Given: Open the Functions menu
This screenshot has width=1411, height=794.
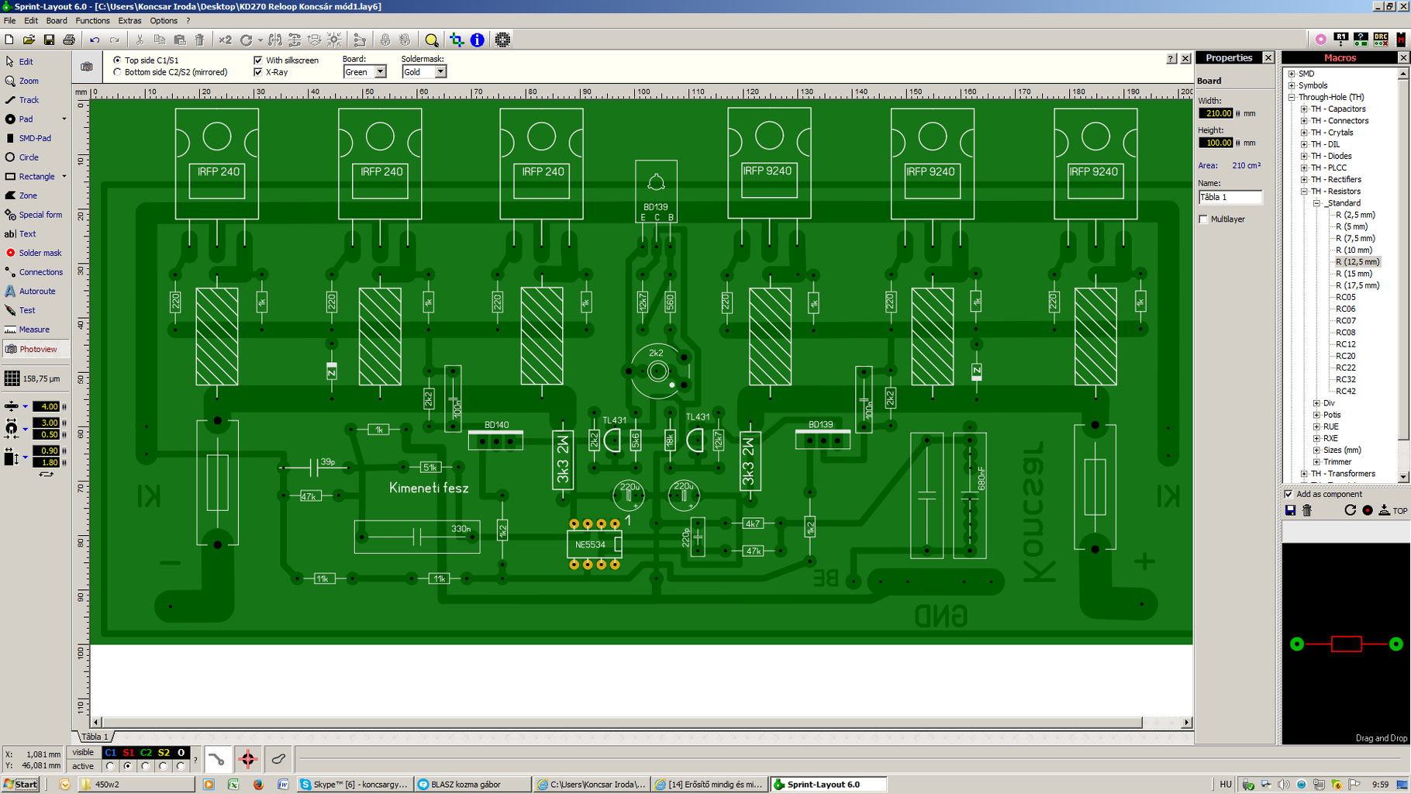Looking at the screenshot, I should pyautogui.click(x=92, y=21).
